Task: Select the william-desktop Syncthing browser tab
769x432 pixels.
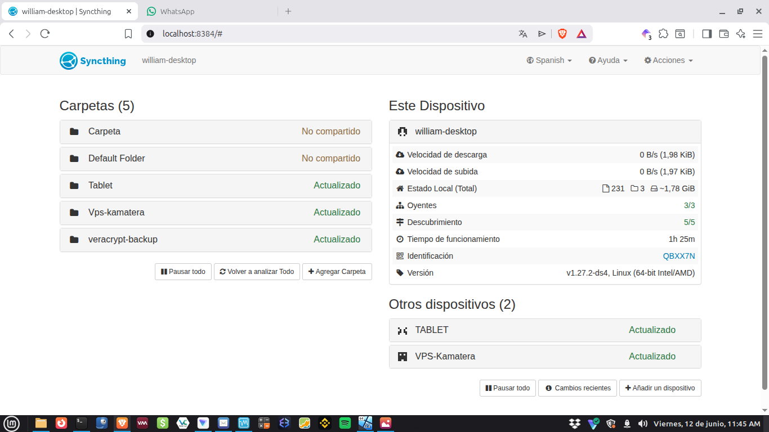Action: 70,11
